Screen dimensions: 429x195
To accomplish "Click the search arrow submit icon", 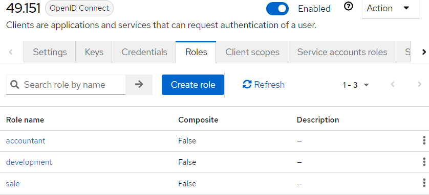I will point(139,85).
